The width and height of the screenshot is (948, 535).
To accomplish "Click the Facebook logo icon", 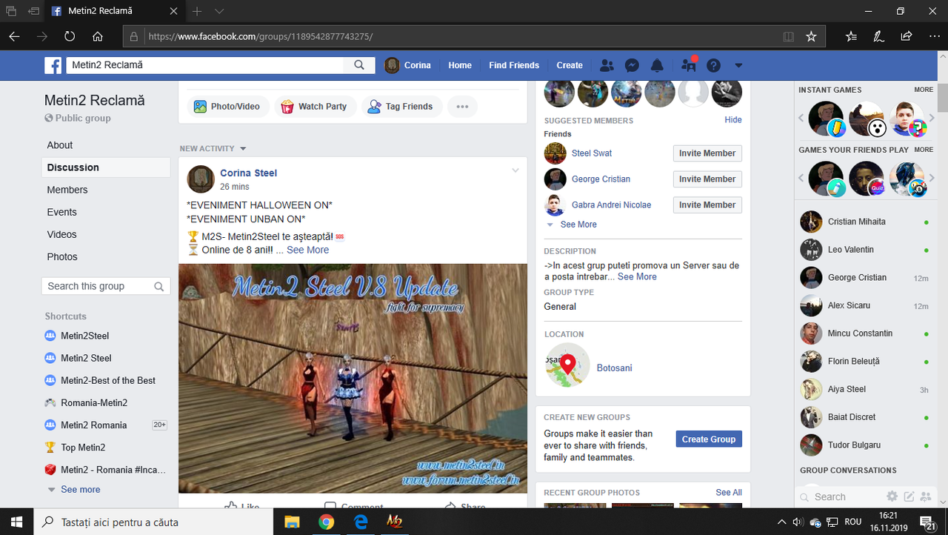I will [53, 65].
